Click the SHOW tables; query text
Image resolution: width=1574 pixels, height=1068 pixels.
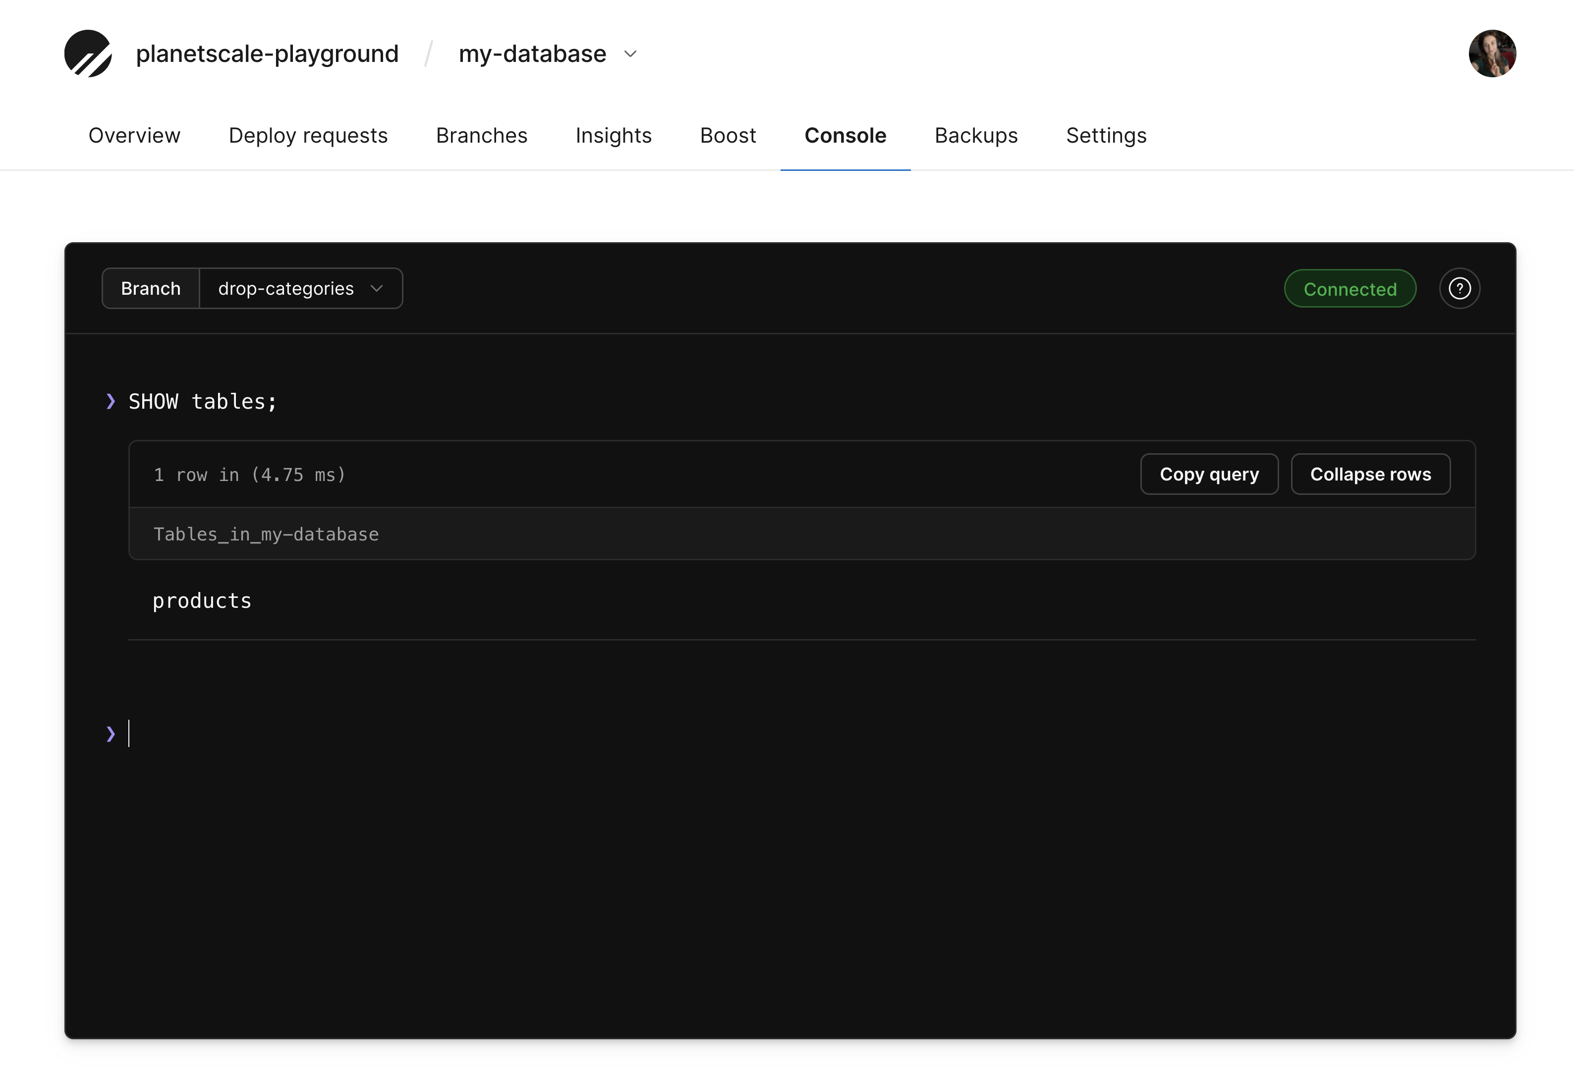[203, 402]
